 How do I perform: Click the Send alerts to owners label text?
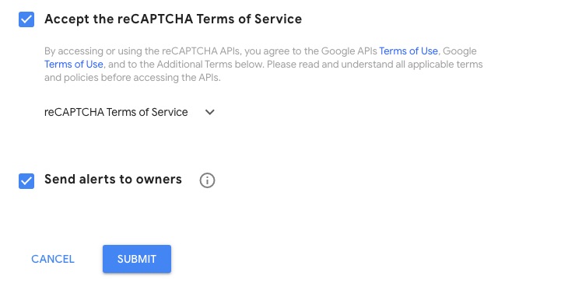pos(113,179)
